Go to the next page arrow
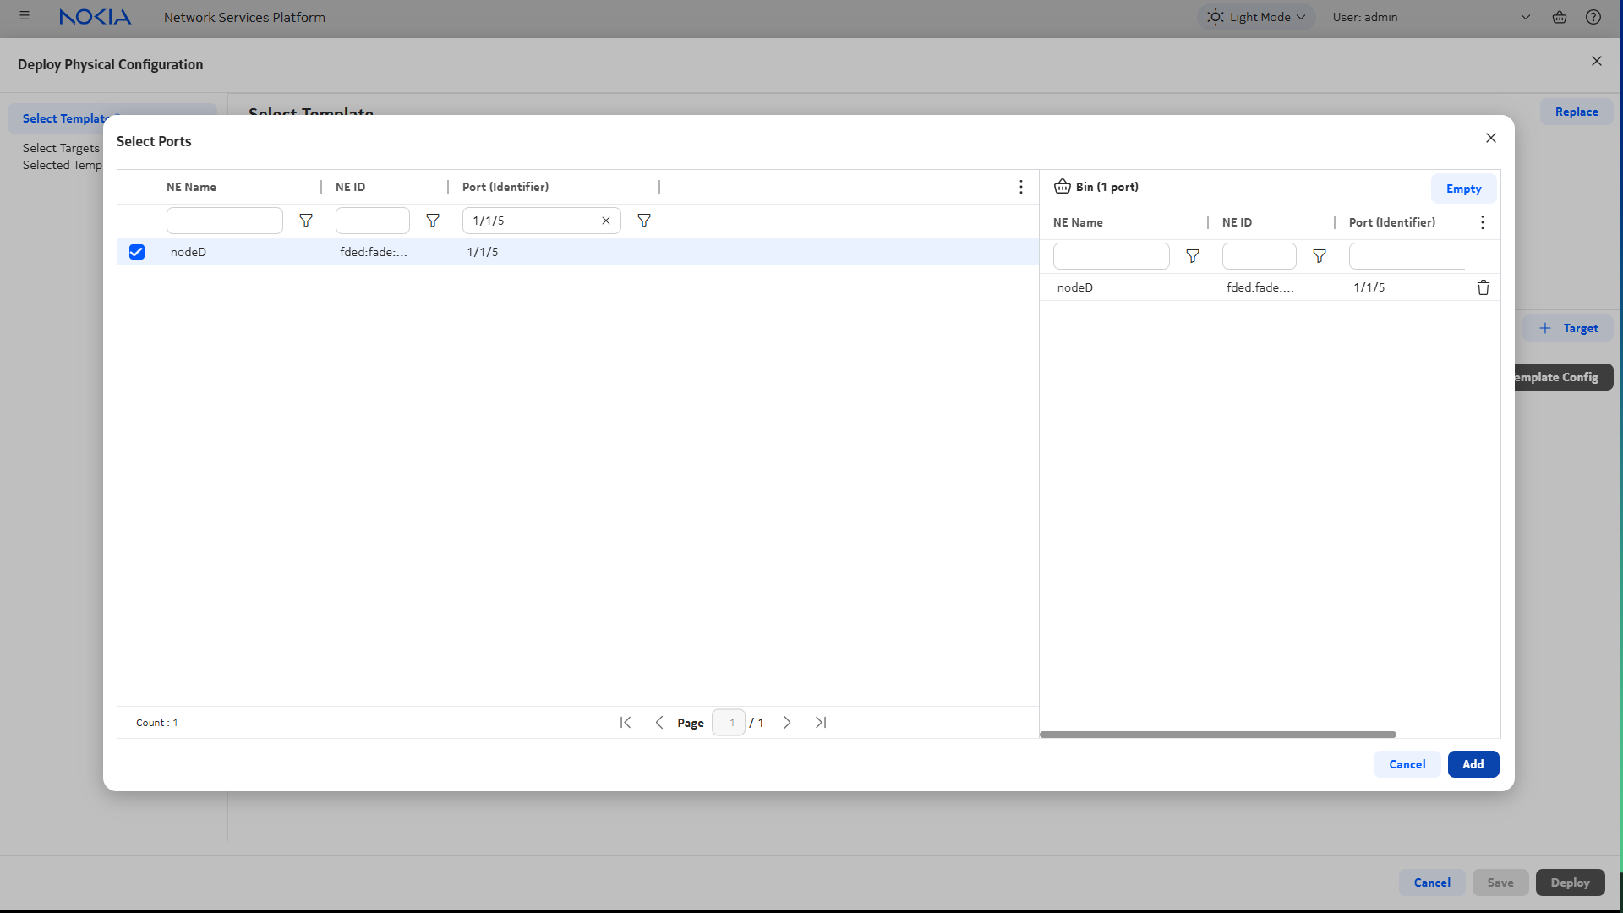Viewport: 1623px width, 913px height. click(x=787, y=723)
